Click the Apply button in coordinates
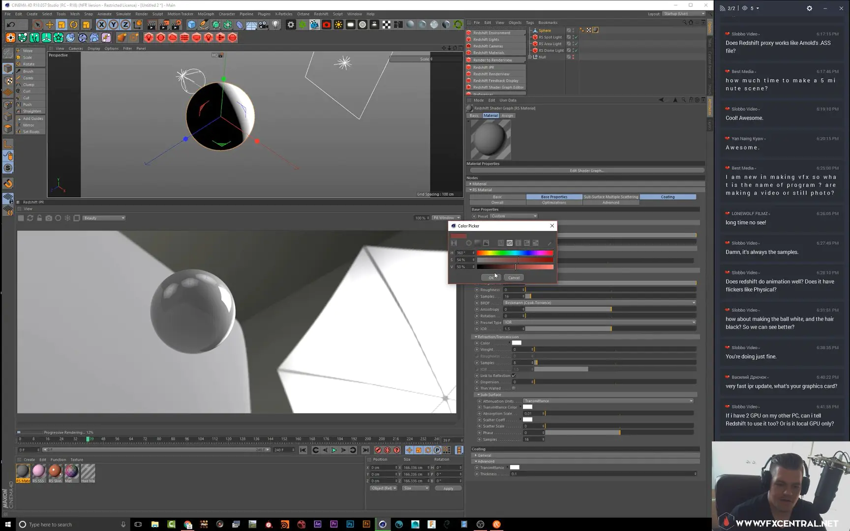Screen dimensions: 850x531 click(448, 488)
